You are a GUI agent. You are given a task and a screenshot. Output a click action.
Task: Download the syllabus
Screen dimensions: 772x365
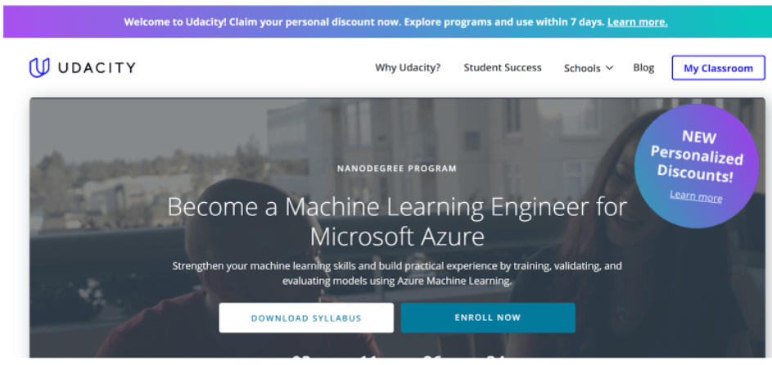[x=306, y=318]
